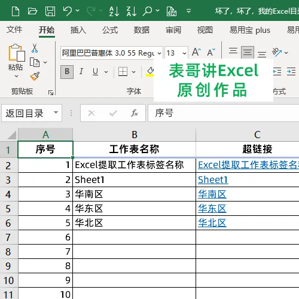
Task: Open the 华南区 hyperlink
Action: pos(212,194)
